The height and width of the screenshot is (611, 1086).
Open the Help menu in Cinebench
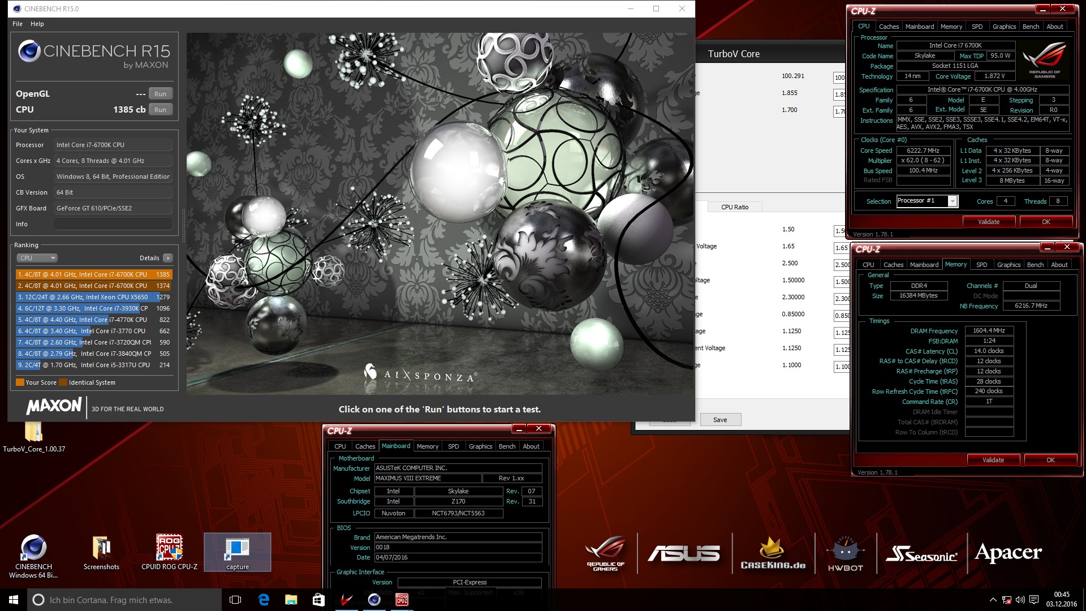click(x=37, y=24)
